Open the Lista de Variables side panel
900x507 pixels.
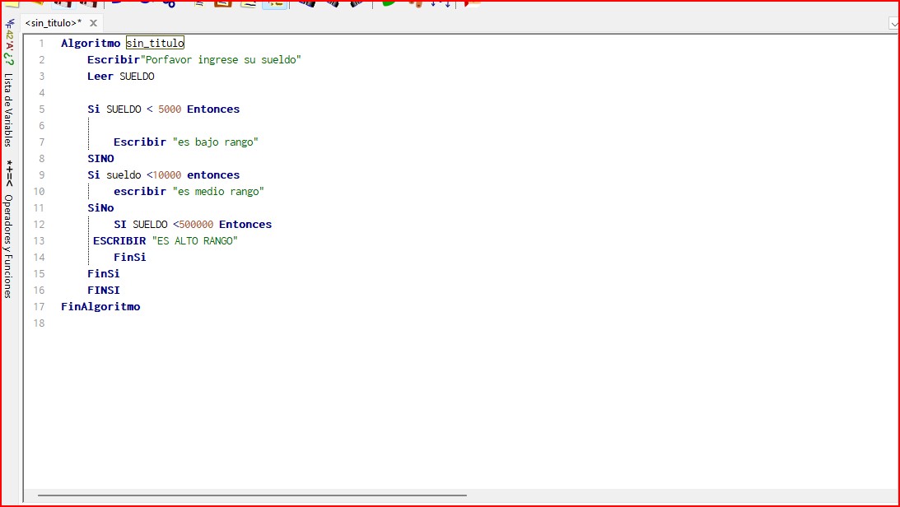coord(8,109)
